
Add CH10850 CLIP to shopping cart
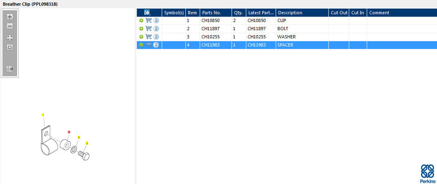coord(149,20)
